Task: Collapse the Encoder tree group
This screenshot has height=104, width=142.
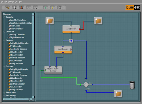Action: [4, 66]
